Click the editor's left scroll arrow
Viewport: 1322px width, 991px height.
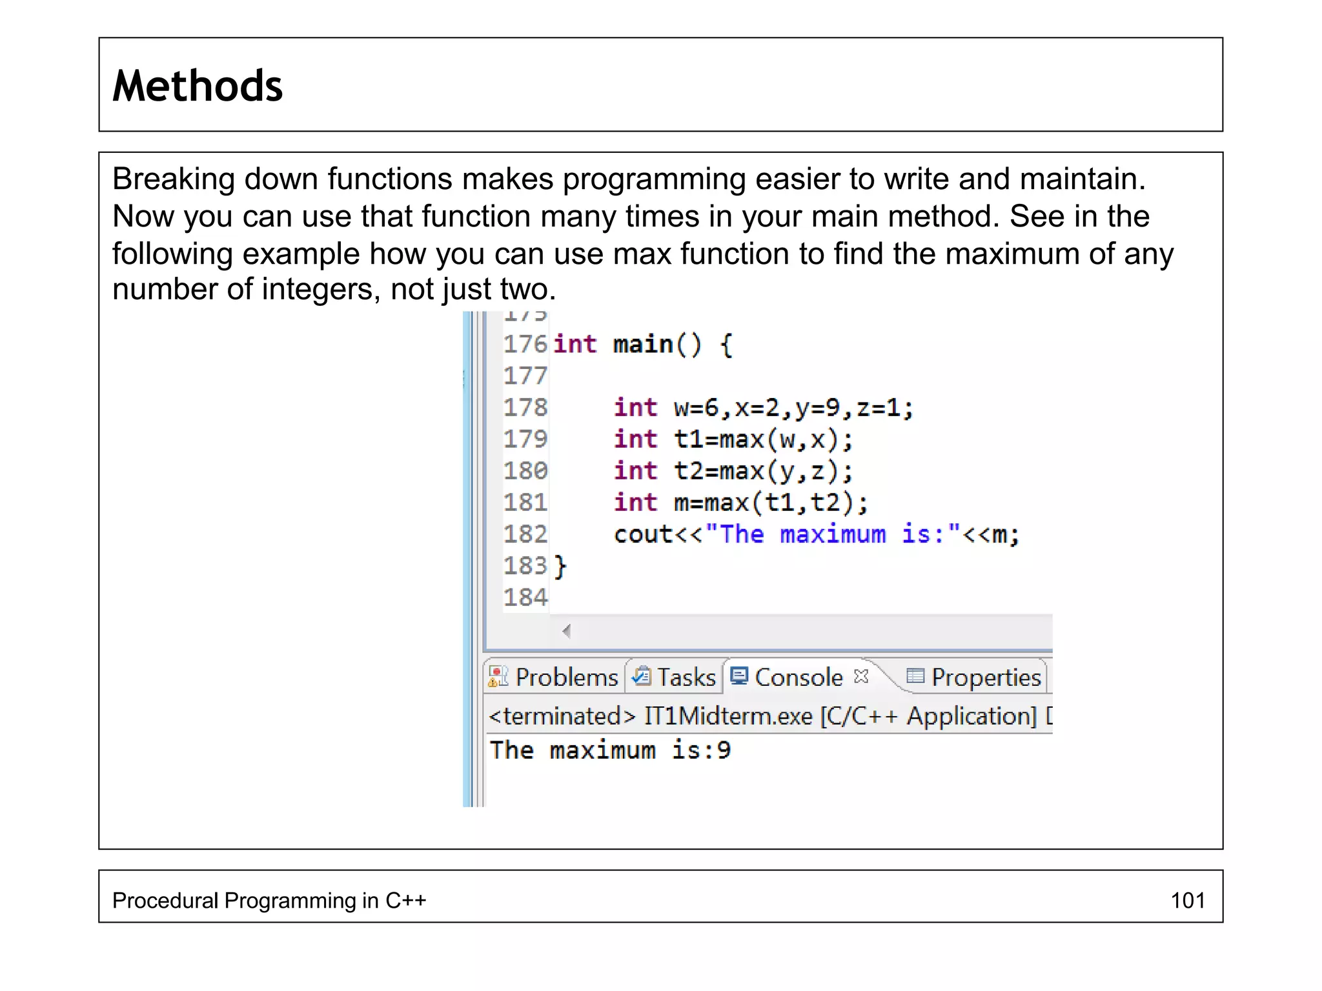[567, 631]
